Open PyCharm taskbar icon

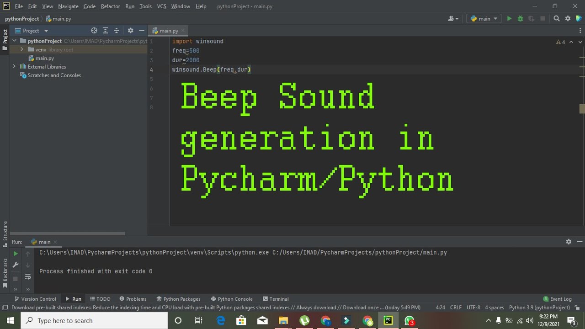(388, 321)
